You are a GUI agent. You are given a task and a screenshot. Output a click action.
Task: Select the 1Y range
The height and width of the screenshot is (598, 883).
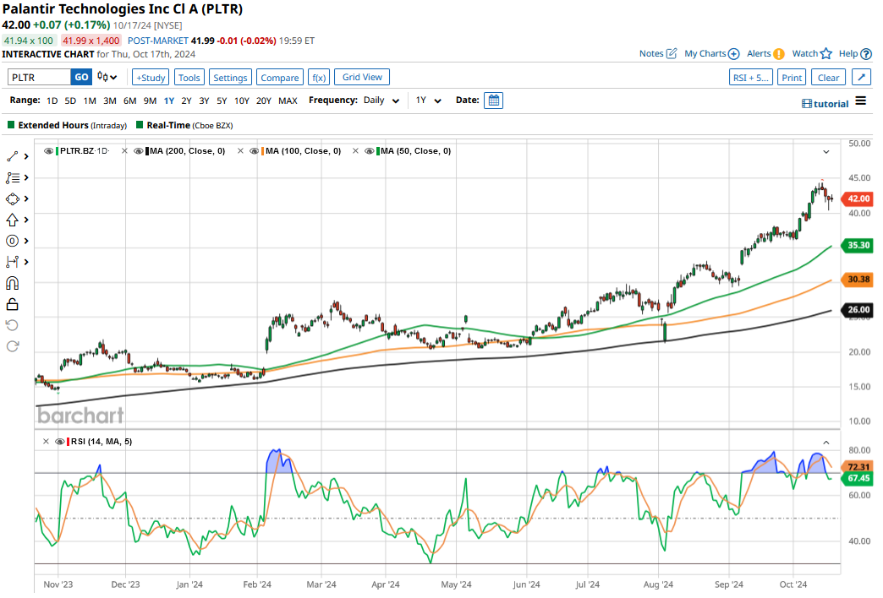[x=169, y=101]
